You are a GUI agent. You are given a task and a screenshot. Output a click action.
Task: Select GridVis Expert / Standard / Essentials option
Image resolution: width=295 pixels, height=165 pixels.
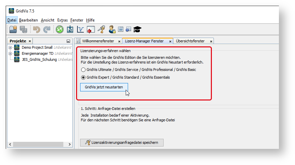coord(83,77)
